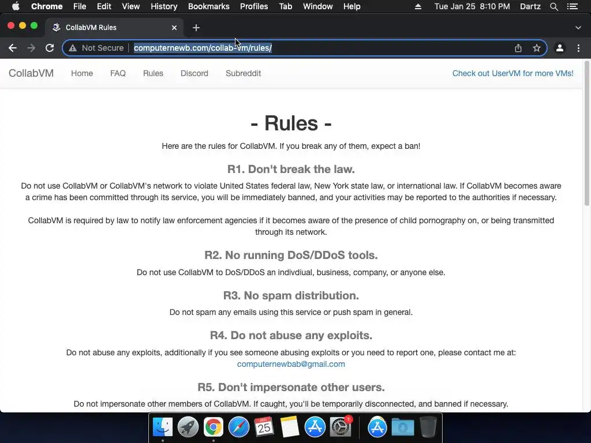Viewport: 591px width, 443px height.
Task: Open the Window menu
Action: (x=318, y=6)
